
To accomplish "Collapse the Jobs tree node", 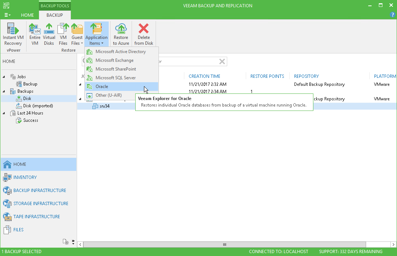I will point(4,77).
